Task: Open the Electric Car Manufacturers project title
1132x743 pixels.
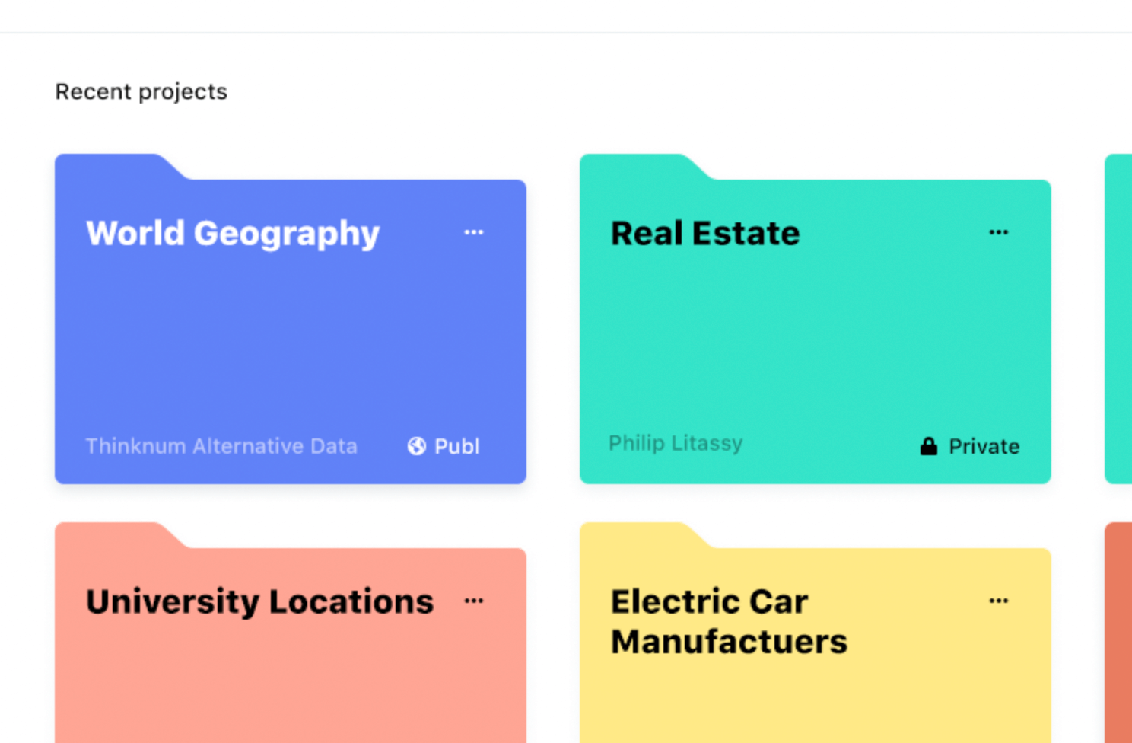Action: pos(728,621)
